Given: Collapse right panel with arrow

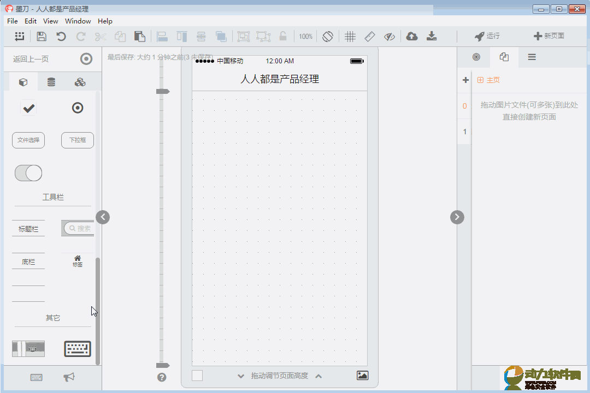Looking at the screenshot, I should pyautogui.click(x=457, y=217).
